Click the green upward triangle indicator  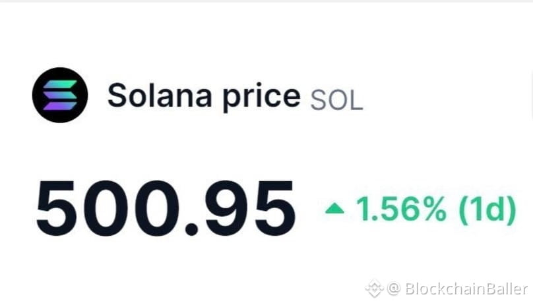click(334, 208)
